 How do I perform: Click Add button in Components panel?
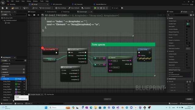[4, 15]
